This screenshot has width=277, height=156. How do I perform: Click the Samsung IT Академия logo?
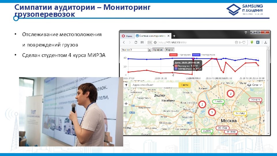tap(245, 10)
